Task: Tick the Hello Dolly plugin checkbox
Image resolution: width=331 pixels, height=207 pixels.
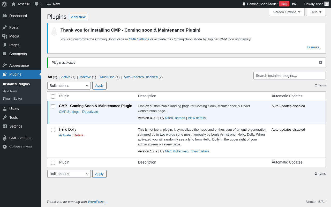Action: 53,130
